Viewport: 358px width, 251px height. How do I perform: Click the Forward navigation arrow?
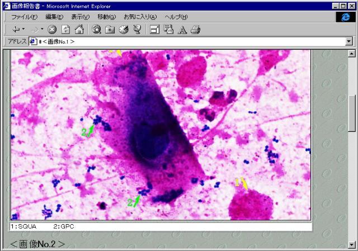pos(35,29)
